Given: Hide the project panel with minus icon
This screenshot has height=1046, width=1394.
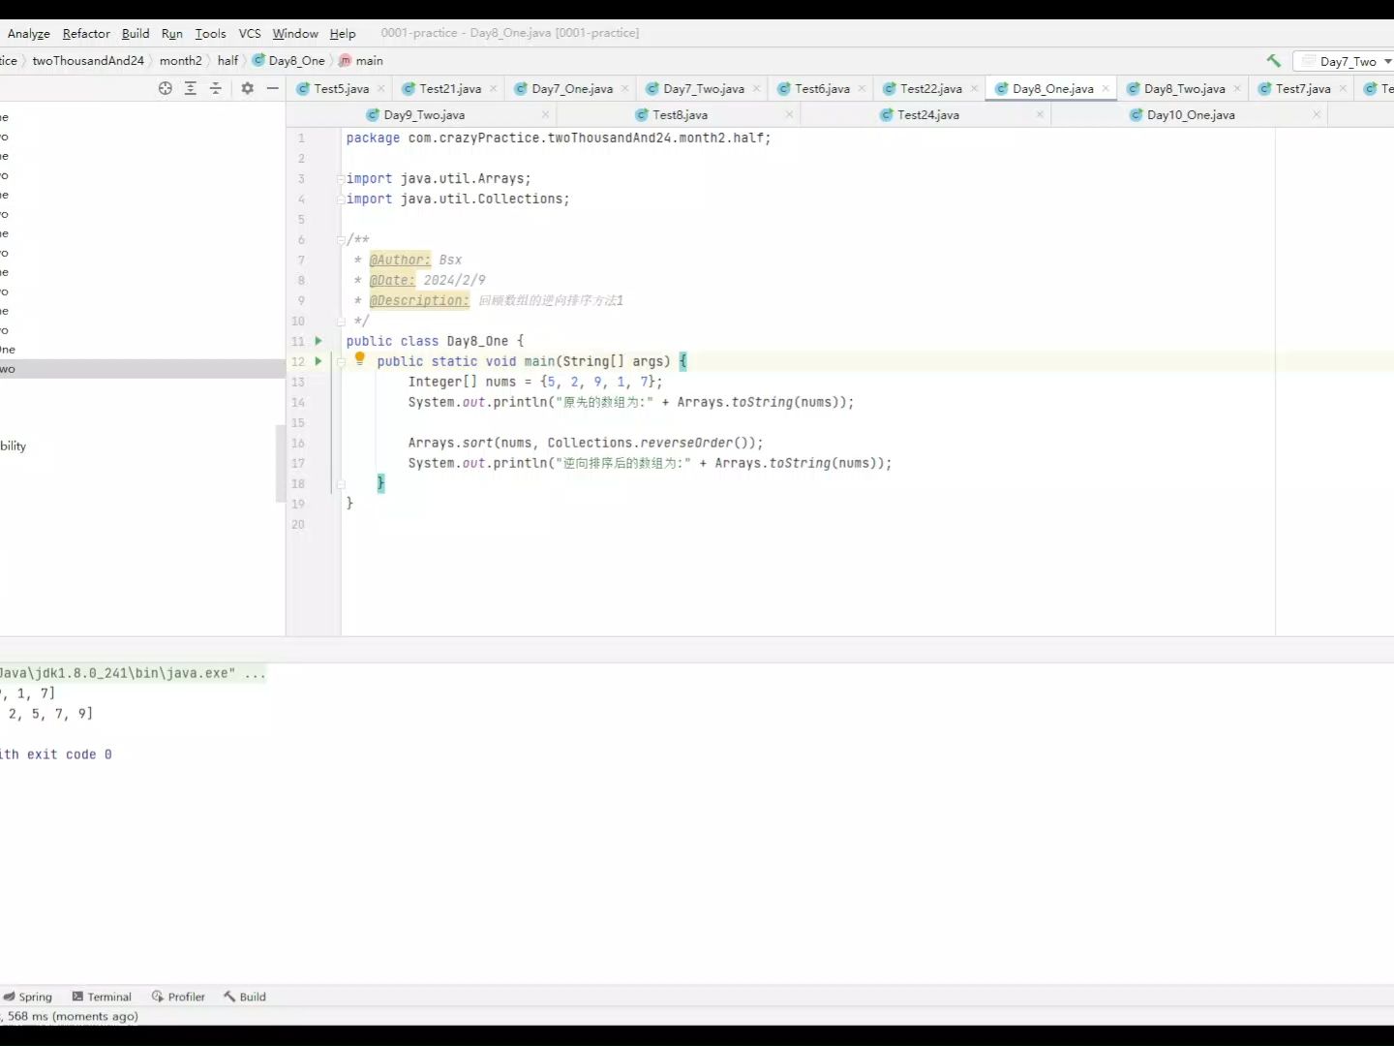Looking at the screenshot, I should (273, 88).
